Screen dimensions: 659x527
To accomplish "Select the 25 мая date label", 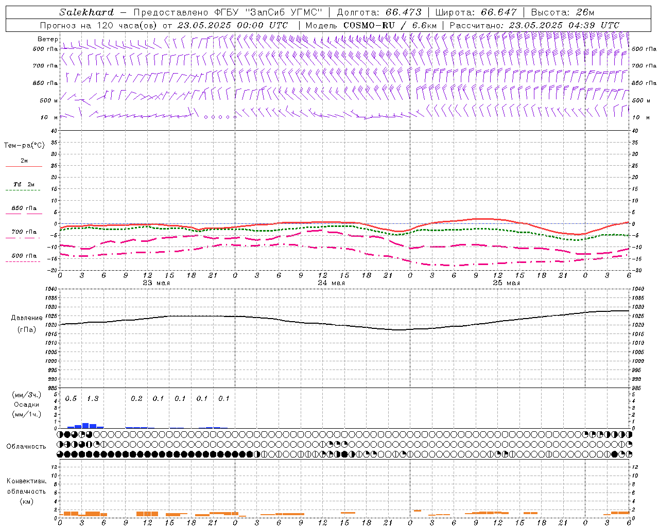I will pyautogui.click(x=506, y=283).
